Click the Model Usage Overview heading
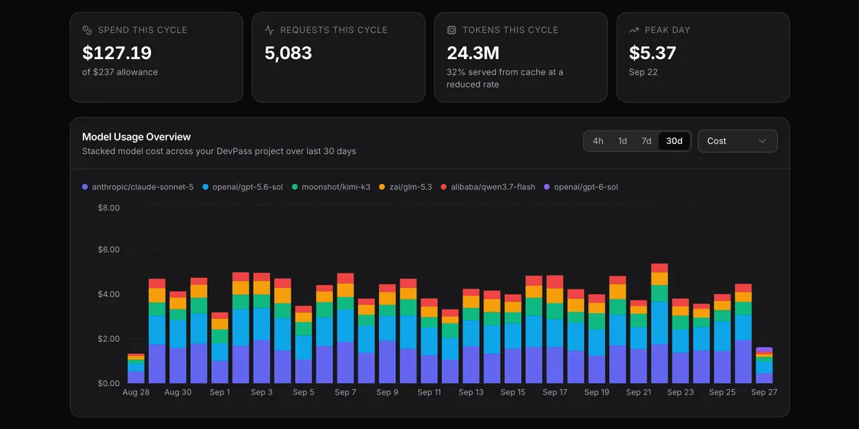 pos(137,137)
